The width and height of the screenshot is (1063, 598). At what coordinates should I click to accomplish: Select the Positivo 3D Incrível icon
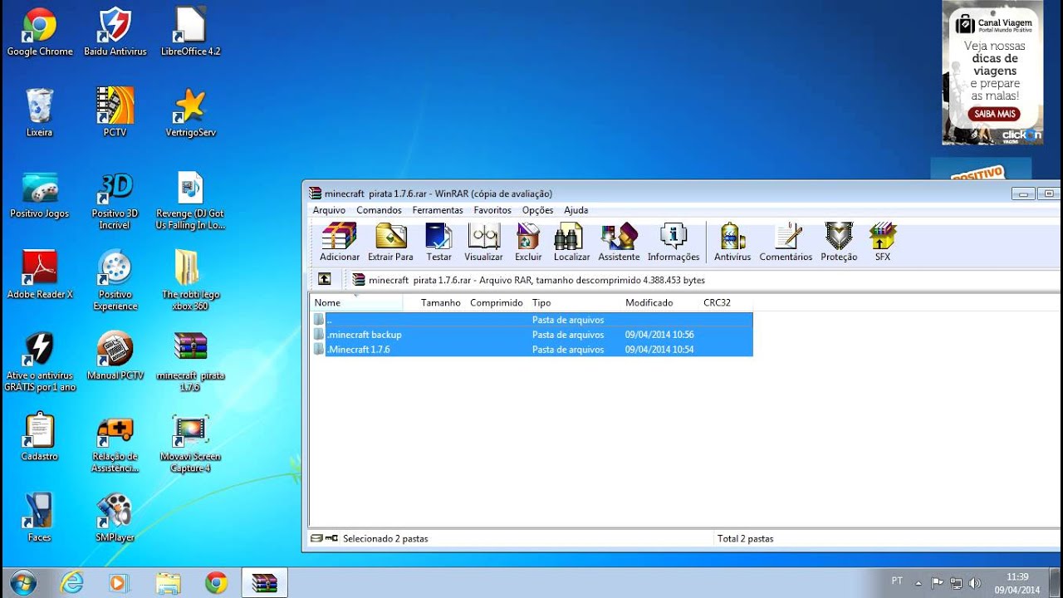(115, 201)
